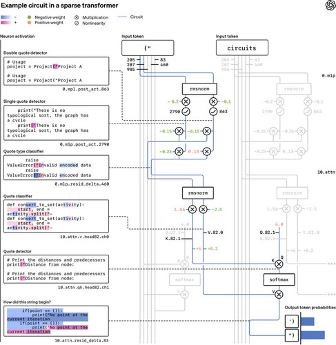Screen dimensions: 336x345
Task: Select the ") output token box
Action: tap(292, 335)
